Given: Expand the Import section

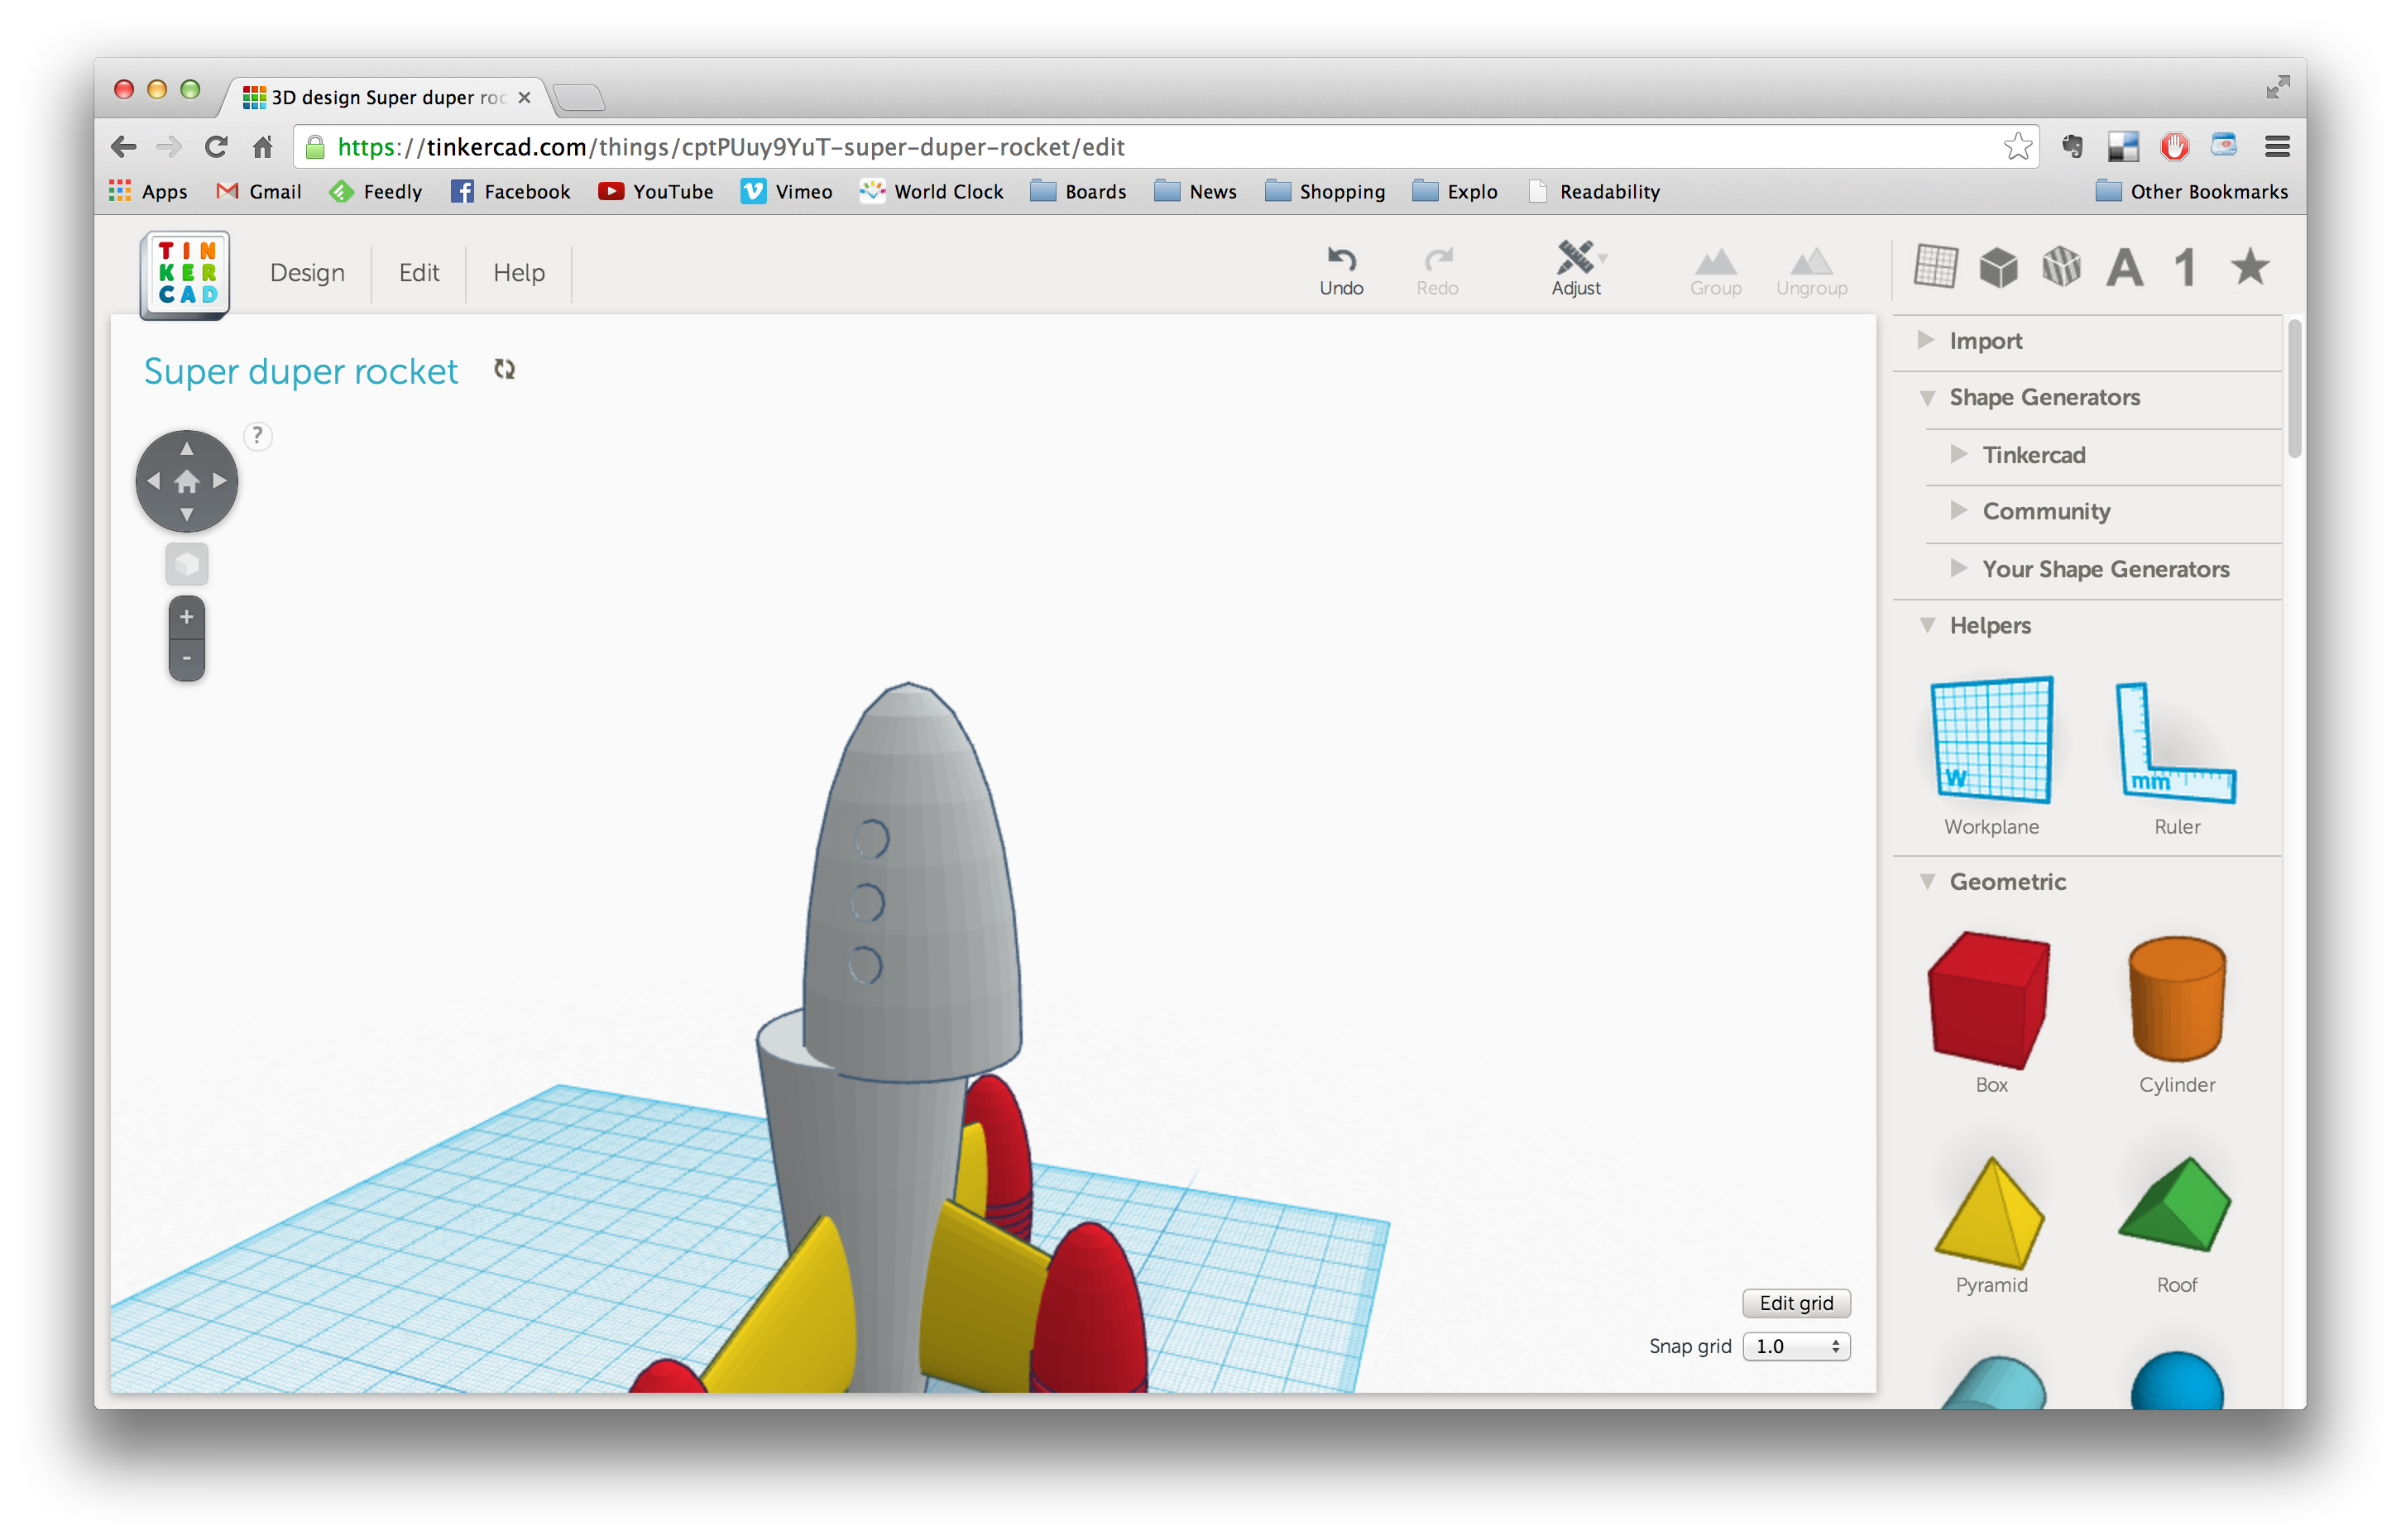Looking at the screenshot, I should click(1985, 340).
